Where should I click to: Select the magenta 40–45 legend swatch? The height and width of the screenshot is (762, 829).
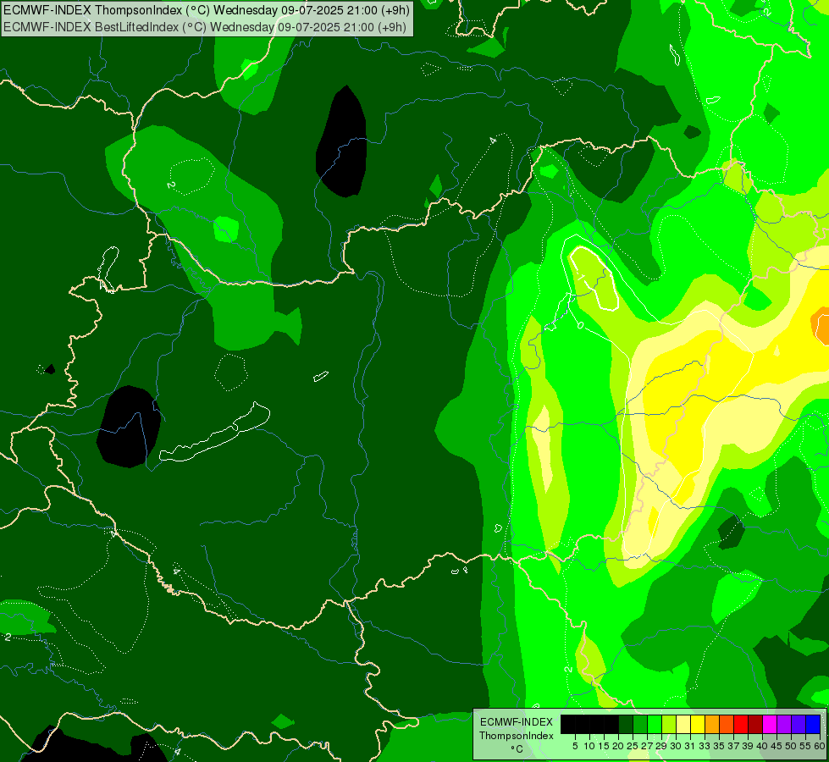[x=770, y=725]
